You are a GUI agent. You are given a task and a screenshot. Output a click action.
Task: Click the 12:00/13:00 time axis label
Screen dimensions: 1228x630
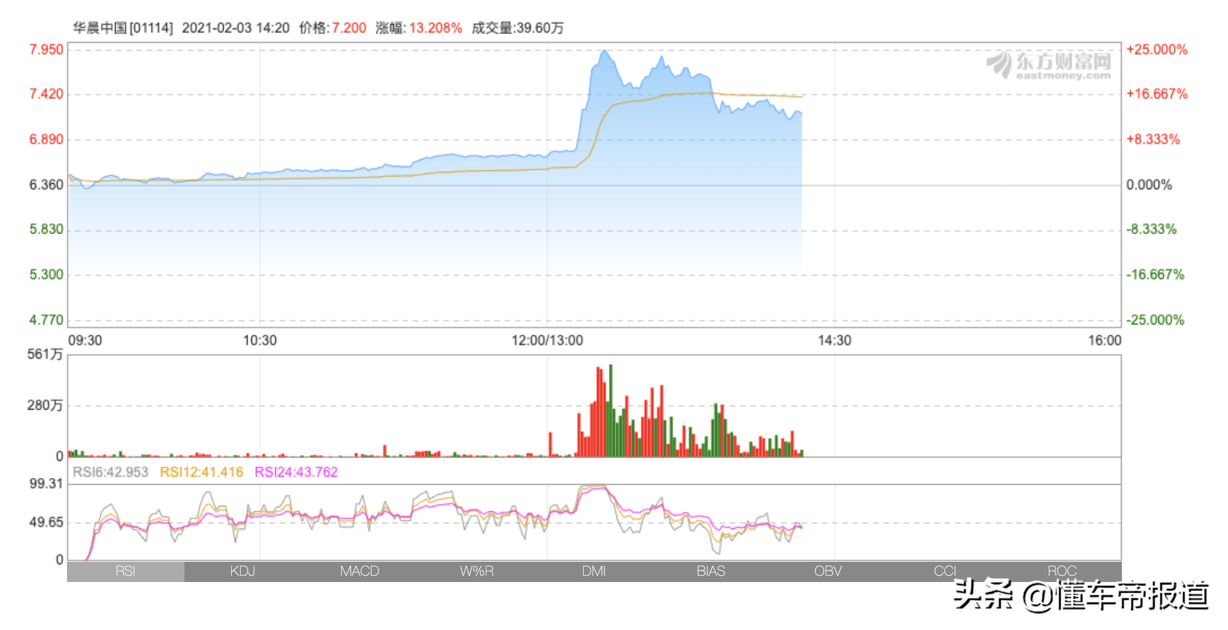tap(548, 340)
